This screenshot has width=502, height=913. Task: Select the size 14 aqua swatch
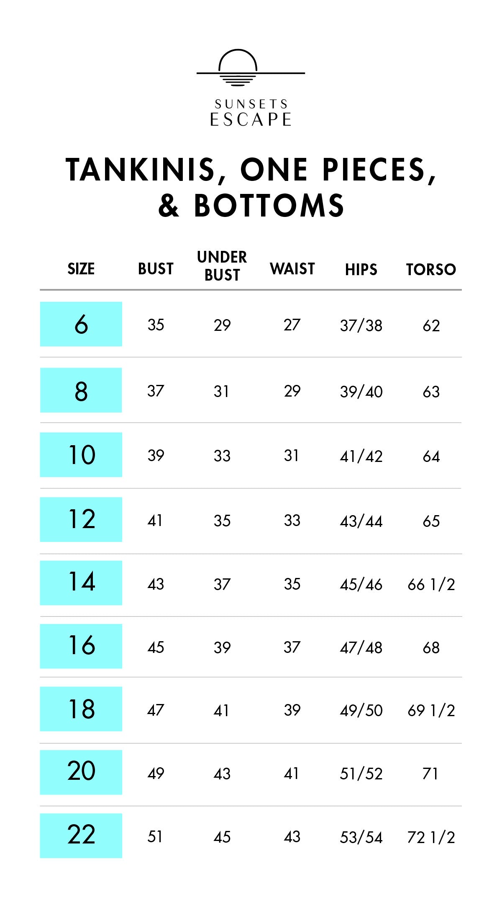[x=81, y=583]
